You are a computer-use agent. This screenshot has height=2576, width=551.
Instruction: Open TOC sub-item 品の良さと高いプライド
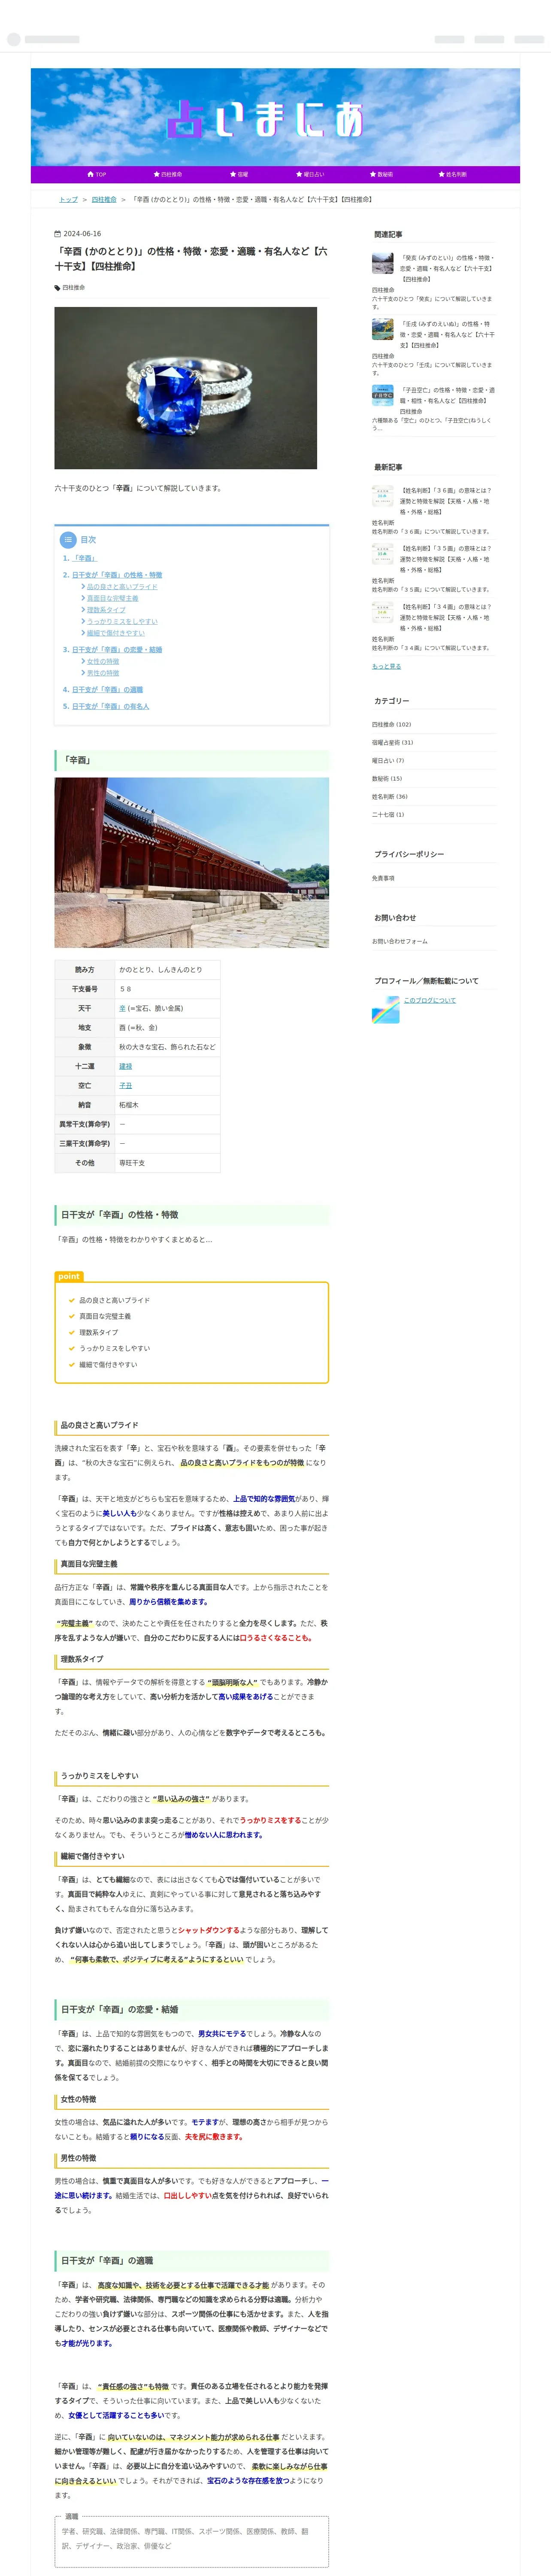(x=122, y=586)
